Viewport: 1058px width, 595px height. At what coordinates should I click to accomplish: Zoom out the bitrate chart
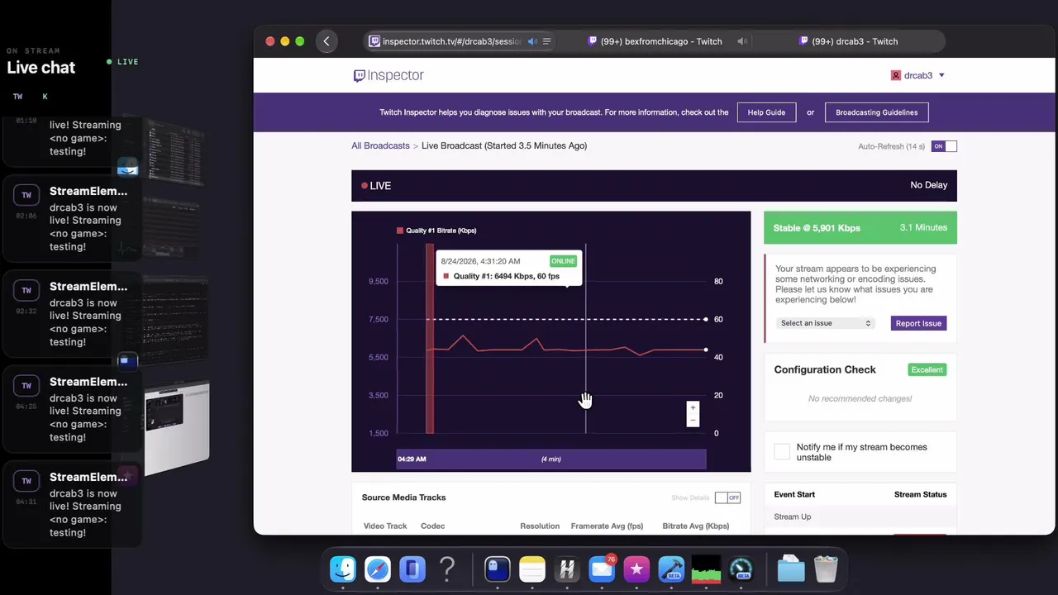(693, 421)
